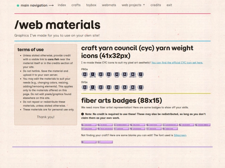Click the Thank you! text
The height and width of the screenshot is (168, 225).
tap(46, 117)
